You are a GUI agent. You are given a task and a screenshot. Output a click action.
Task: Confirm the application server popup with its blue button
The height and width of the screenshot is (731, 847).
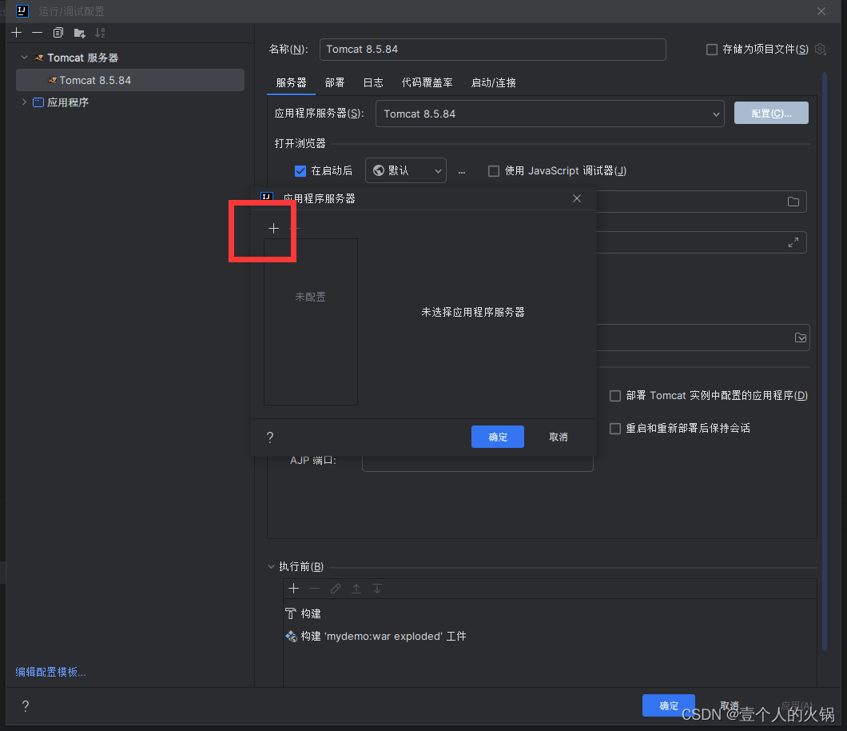click(498, 437)
